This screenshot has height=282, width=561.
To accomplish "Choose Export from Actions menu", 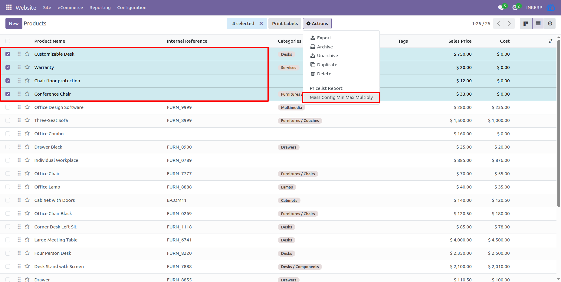I will 341,38.
